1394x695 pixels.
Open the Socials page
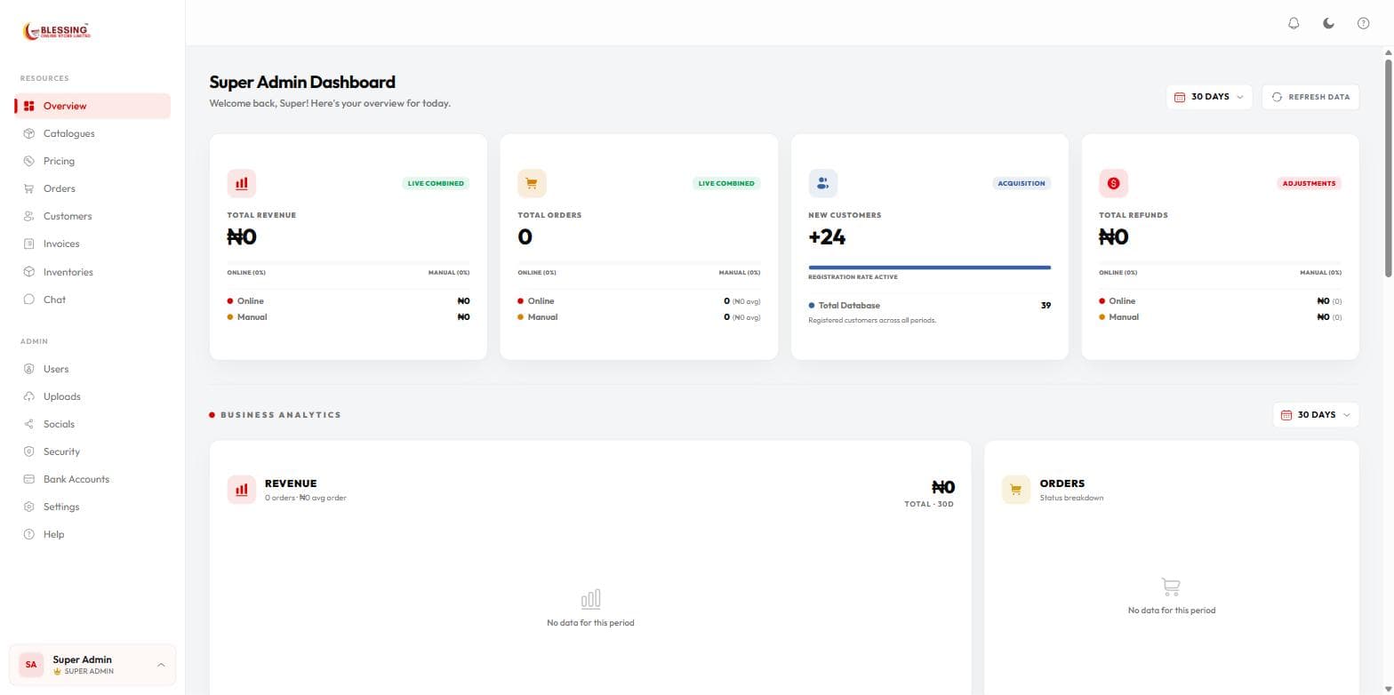(92, 424)
